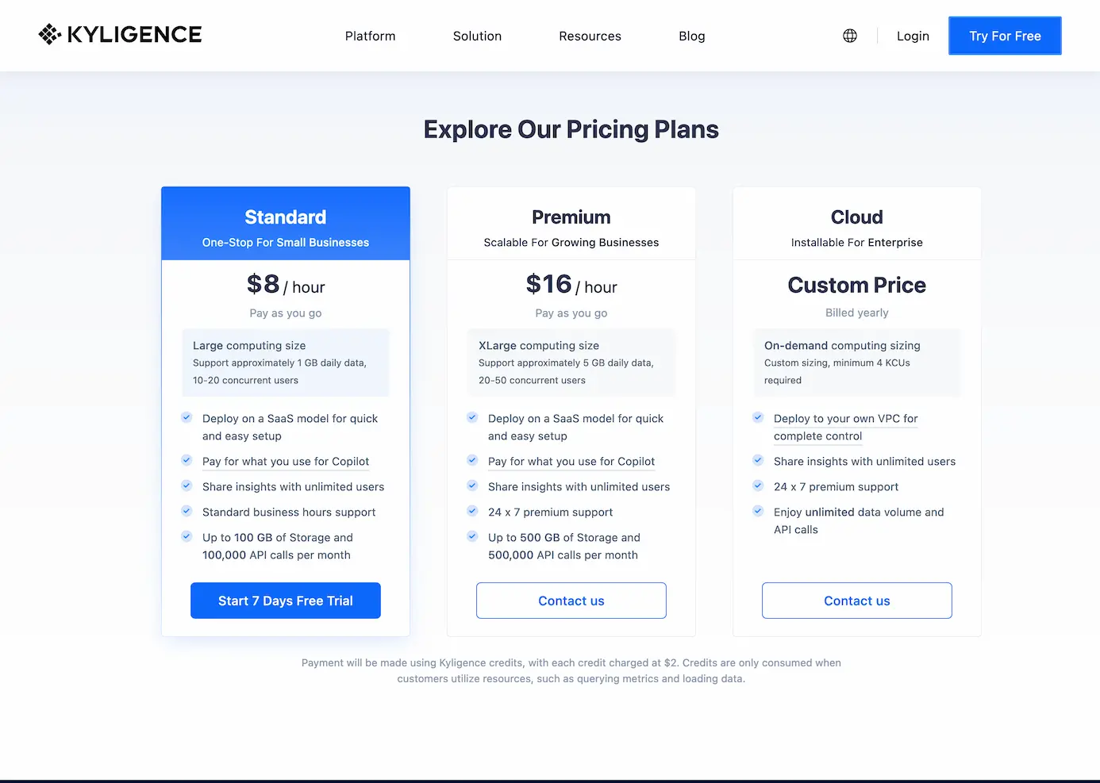Viewport: 1100px width, 783px height.
Task: Open the Solution menu
Action: click(477, 36)
